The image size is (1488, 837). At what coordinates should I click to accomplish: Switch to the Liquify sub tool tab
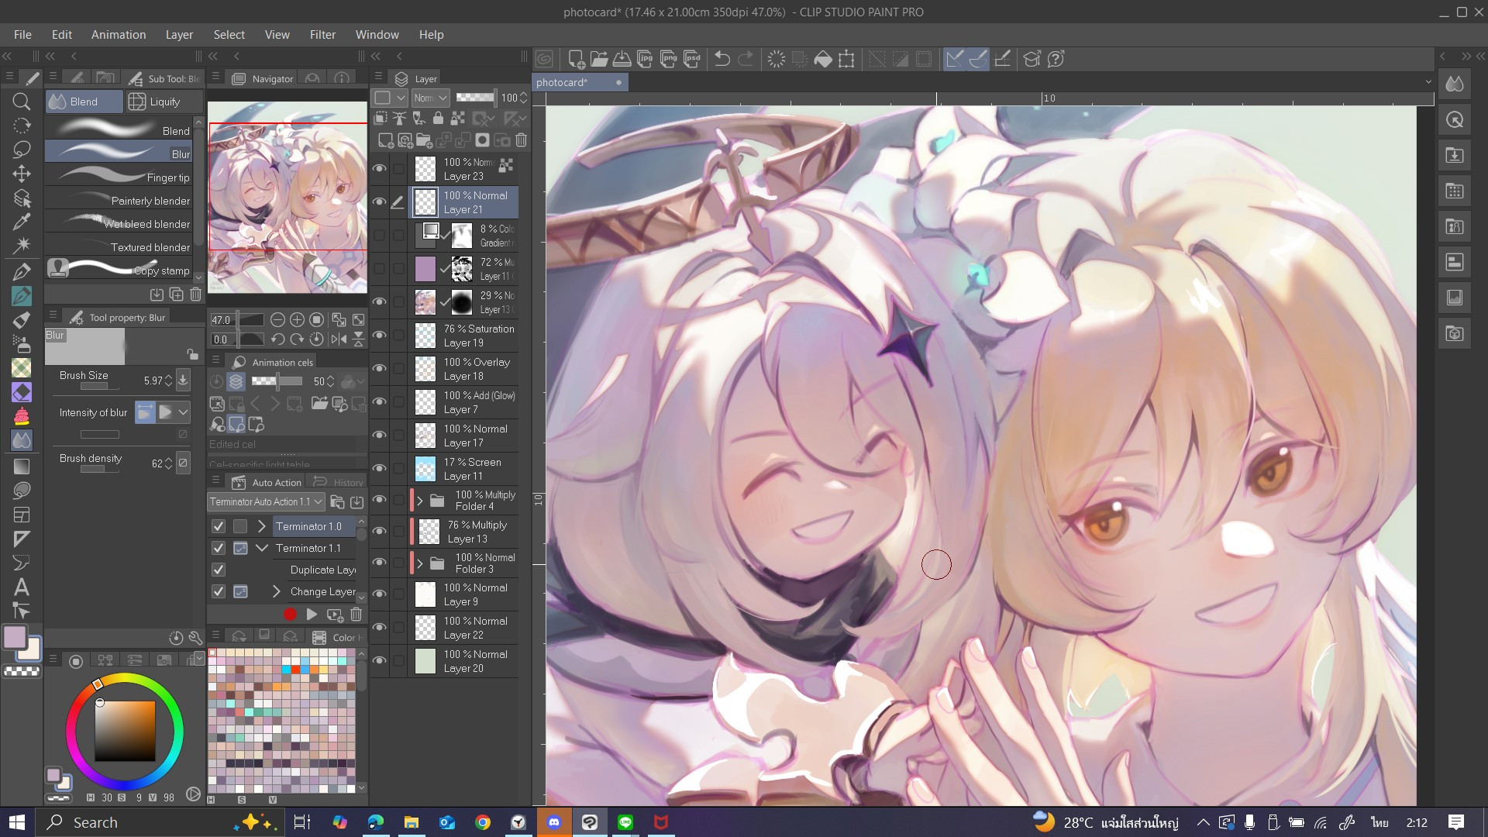(x=164, y=102)
